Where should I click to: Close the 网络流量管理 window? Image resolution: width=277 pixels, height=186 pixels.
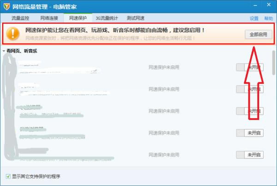coord(269,5)
